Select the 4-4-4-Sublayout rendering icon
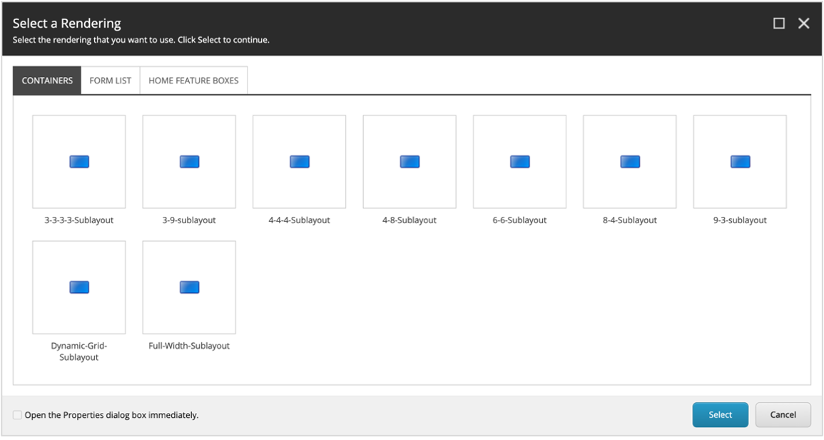The height and width of the screenshot is (440, 824). point(299,161)
